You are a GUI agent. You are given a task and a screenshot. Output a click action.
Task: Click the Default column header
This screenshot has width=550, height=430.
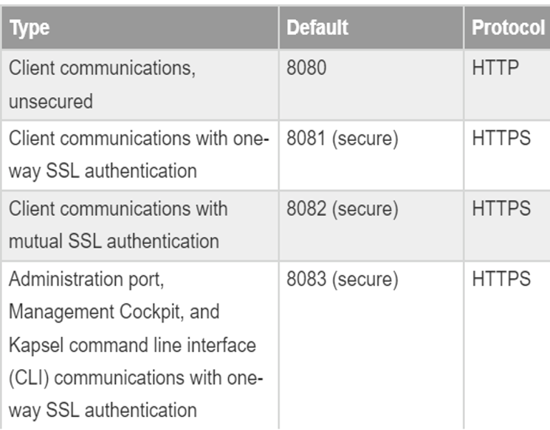(x=318, y=29)
